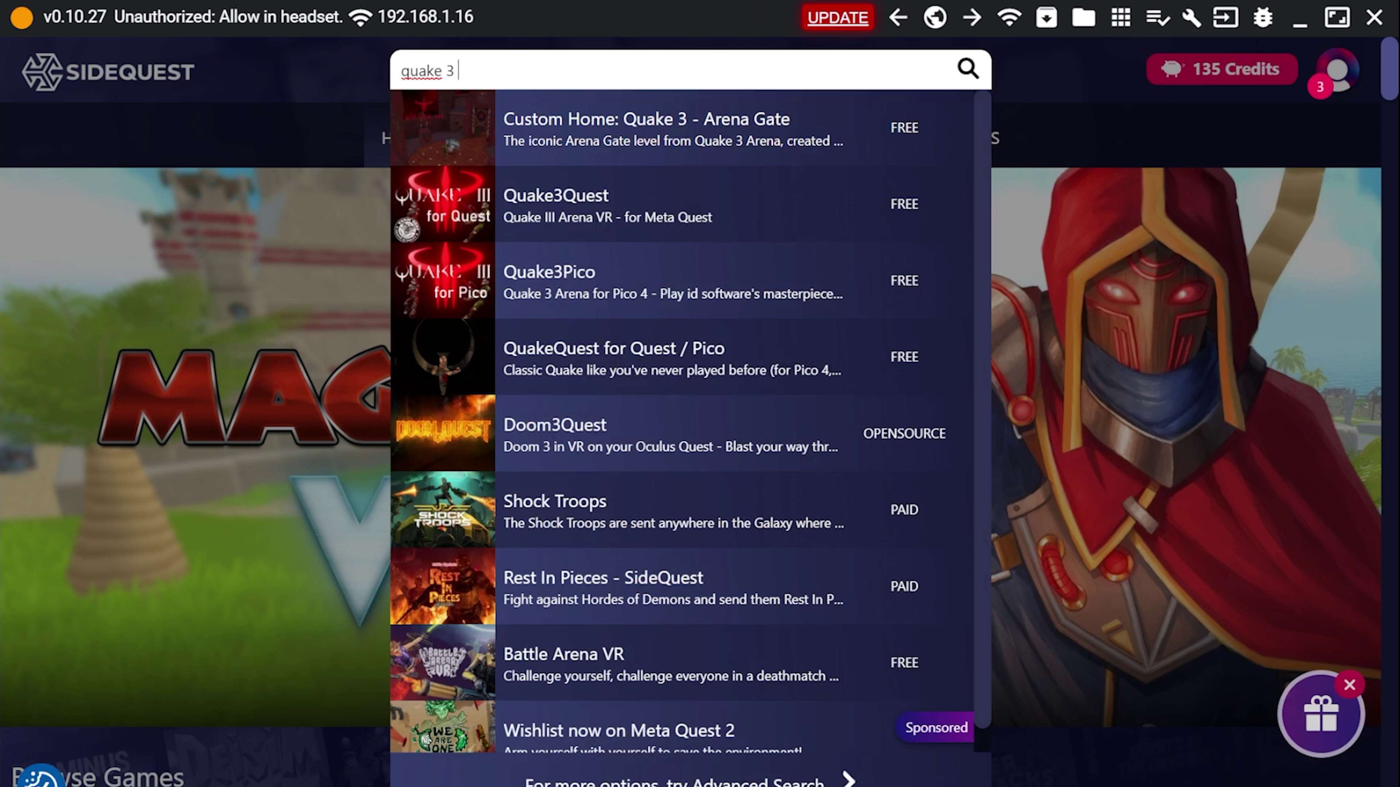
Task: Open the wireless ADB wifi icon
Action: click(1009, 17)
